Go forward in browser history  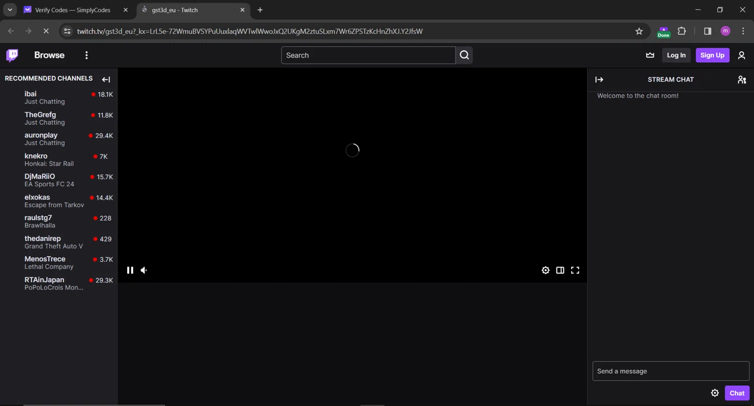[x=29, y=31]
